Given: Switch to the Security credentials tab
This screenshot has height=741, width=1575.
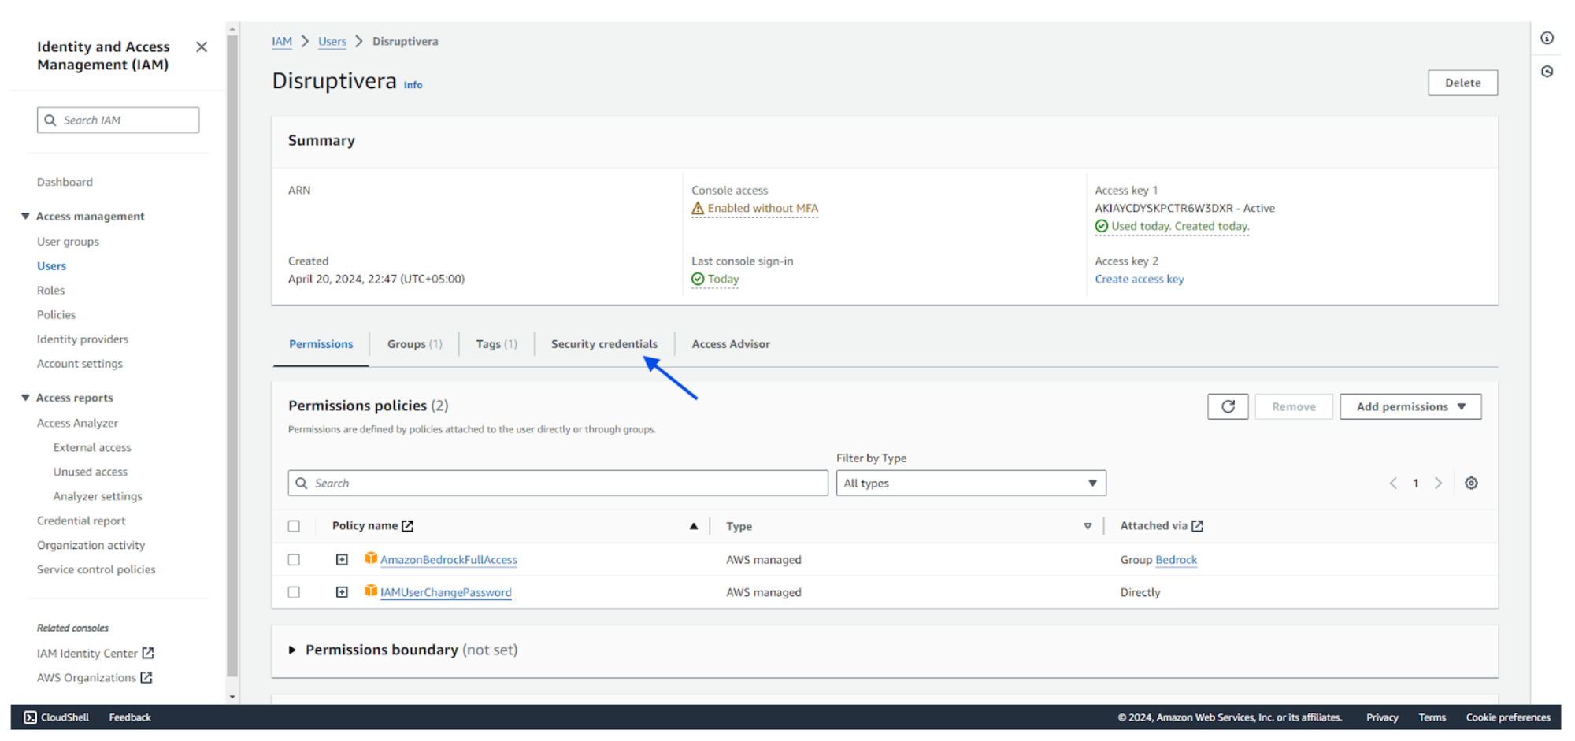Looking at the screenshot, I should [x=603, y=344].
